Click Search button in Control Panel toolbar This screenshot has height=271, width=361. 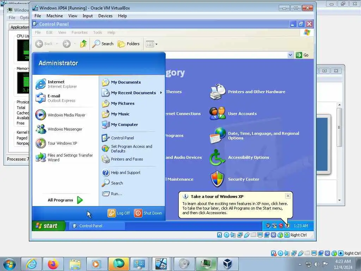(103, 44)
